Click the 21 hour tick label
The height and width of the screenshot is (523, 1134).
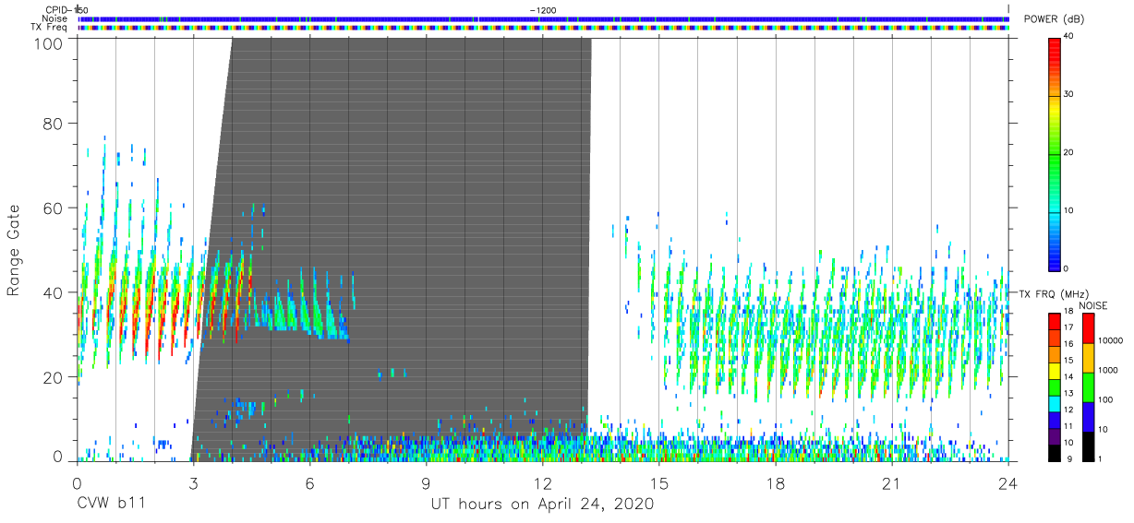click(x=891, y=482)
